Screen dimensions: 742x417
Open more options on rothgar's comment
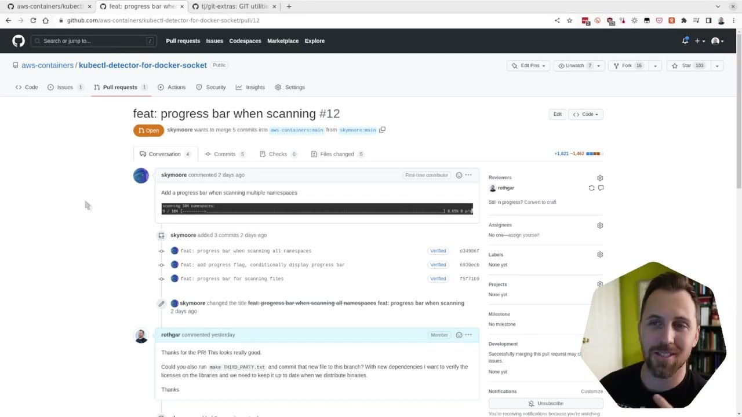468,335
